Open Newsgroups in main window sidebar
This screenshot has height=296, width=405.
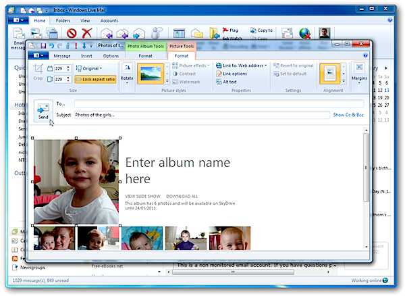pyautogui.click(x=32, y=268)
